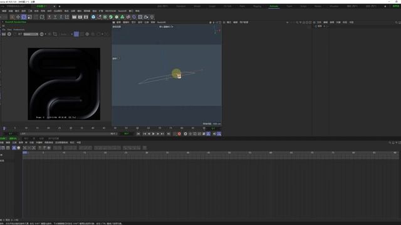401x225 pixels.
Task: Toggle Y axis lock
Action: [55, 17]
